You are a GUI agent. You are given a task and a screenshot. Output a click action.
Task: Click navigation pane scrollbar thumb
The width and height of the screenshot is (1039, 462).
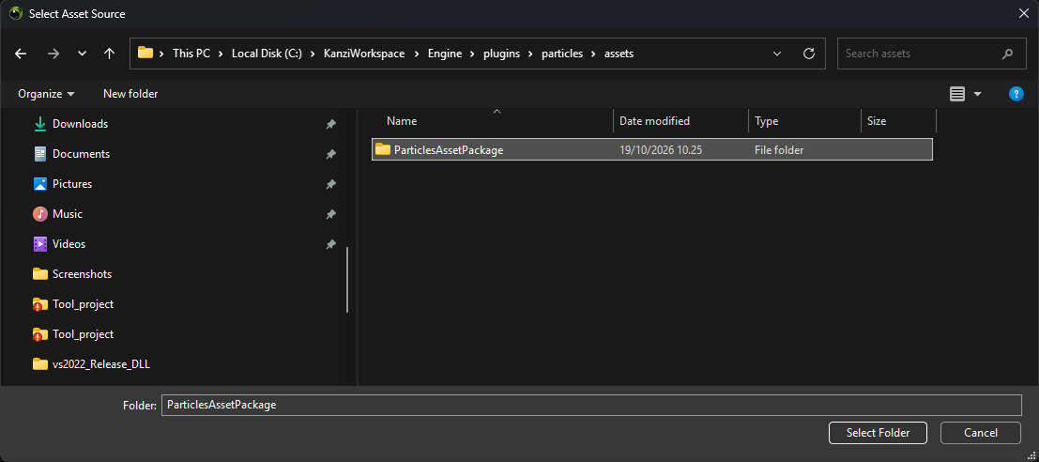[x=347, y=279]
